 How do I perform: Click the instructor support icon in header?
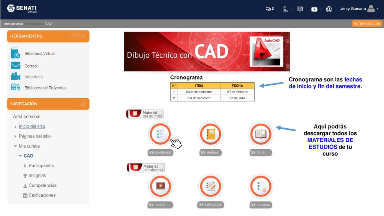pos(285,9)
